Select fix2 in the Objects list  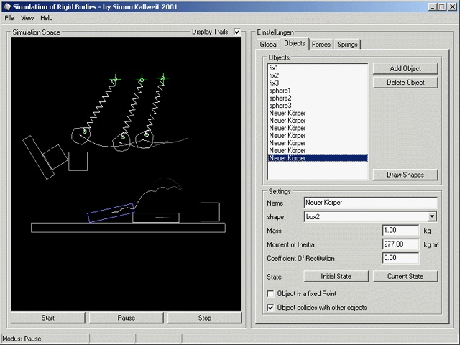275,75
